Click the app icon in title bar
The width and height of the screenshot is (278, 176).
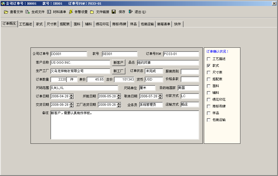pyautogui.click(x=3, y=3)
